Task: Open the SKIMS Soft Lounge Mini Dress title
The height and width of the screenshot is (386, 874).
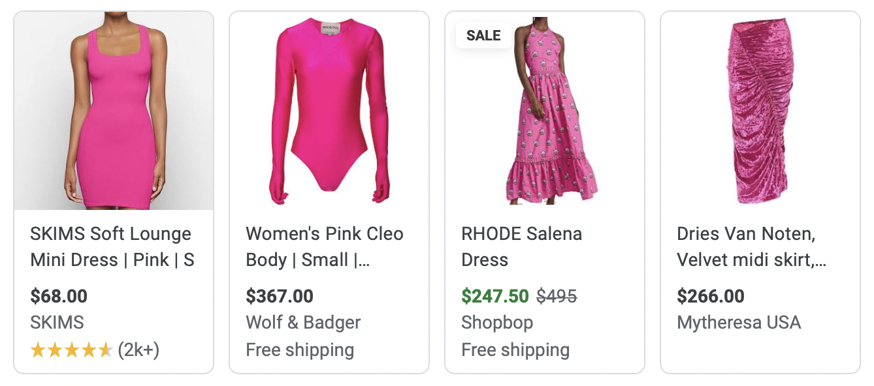Action: click(112, 247)
